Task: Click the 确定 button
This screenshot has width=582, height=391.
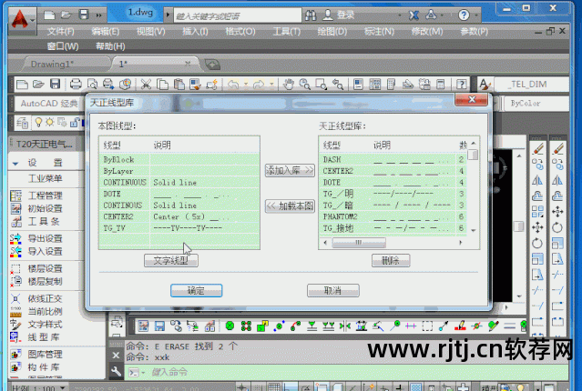Action: (197, 291)
